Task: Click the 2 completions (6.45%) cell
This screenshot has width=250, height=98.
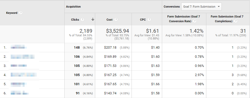Action: click(x=228, y=84)
